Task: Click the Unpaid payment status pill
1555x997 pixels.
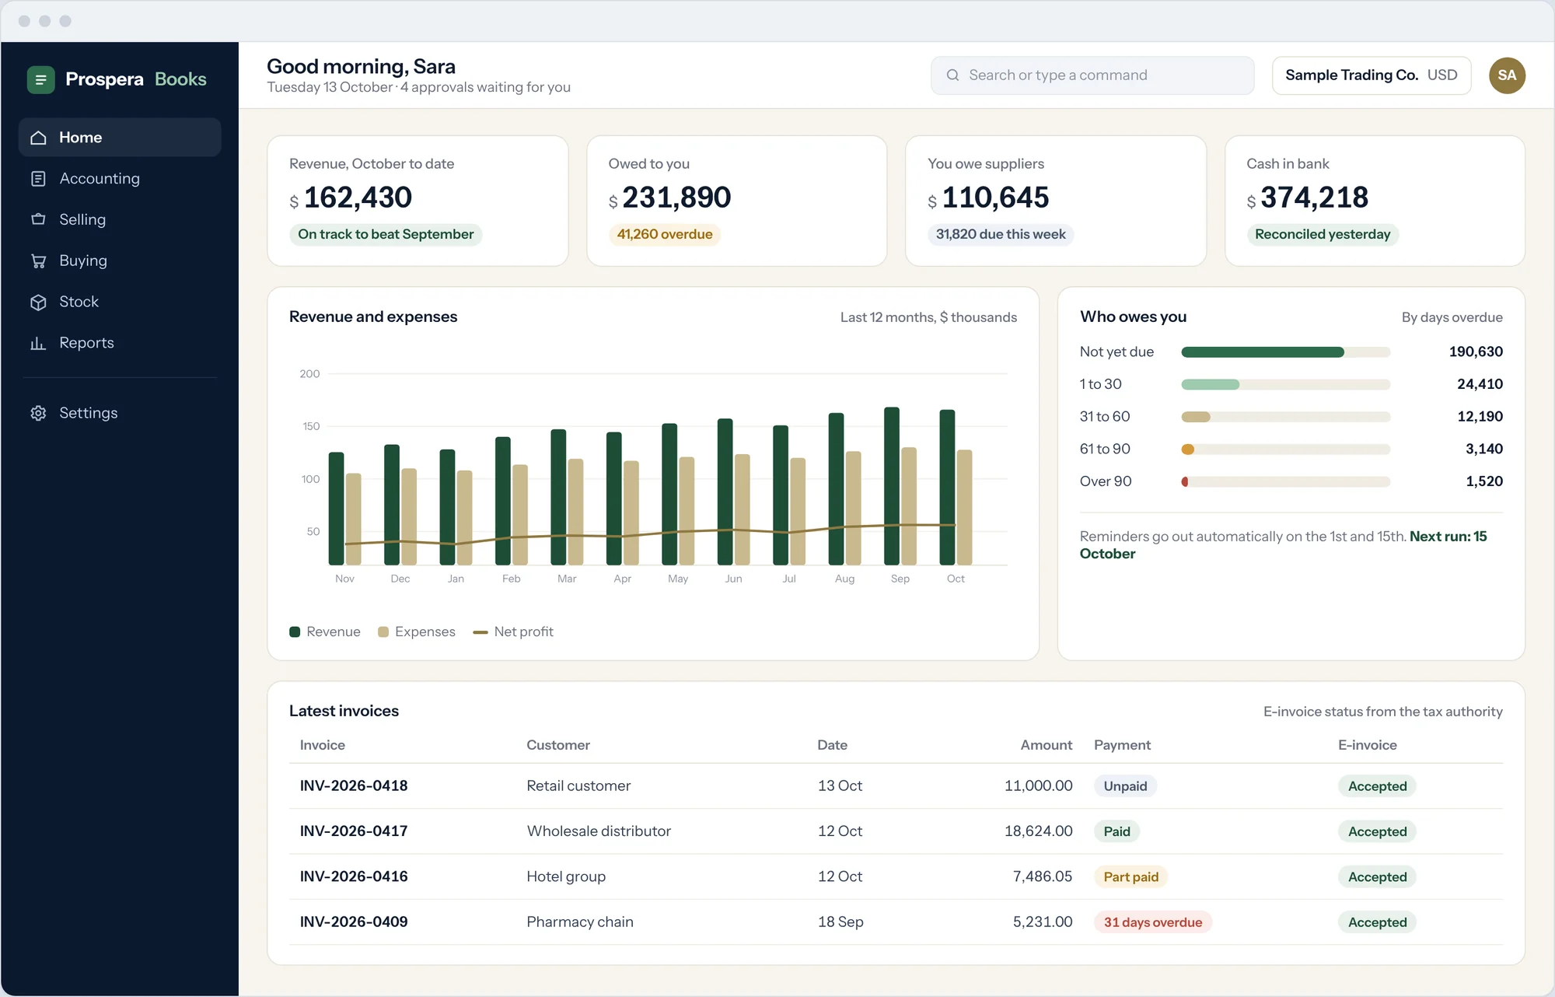Action: pos(1125,786)
